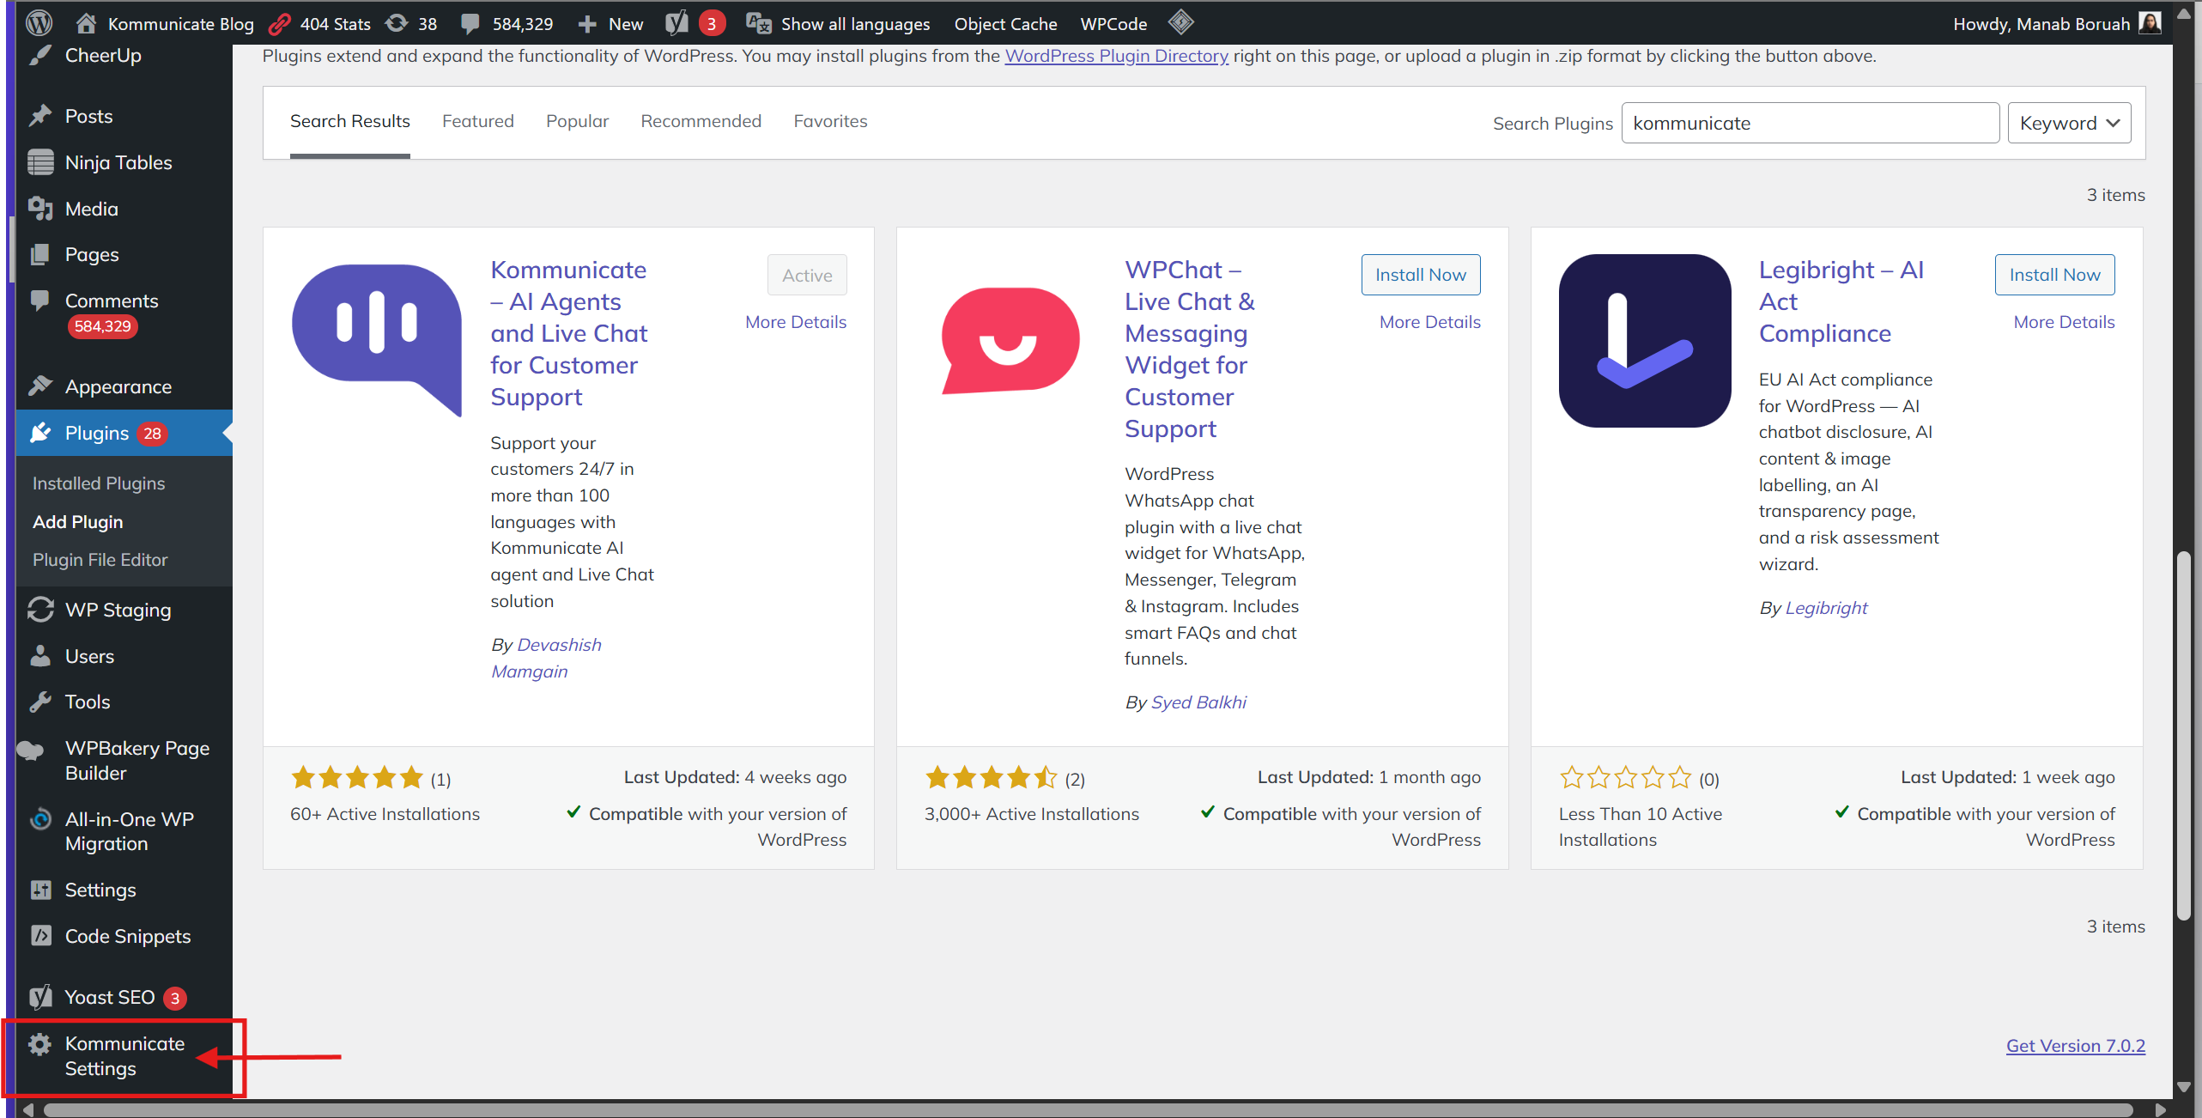The width and height of the screenshot is (2202, 1118).
Task: Switch to the Popular tab
Action: [x=577, y=122]
